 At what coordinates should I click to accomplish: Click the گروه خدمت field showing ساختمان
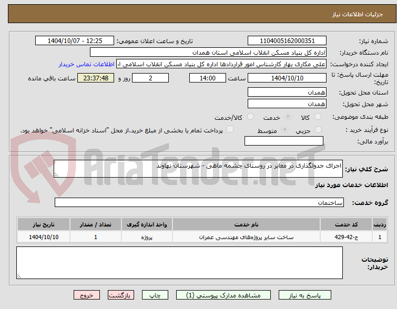(x=199, y=202)
